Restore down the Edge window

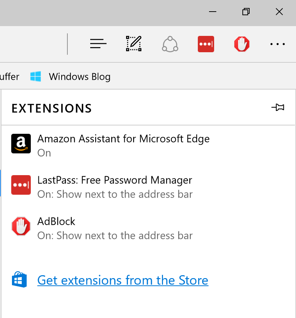246,12
